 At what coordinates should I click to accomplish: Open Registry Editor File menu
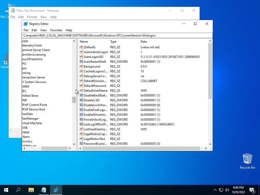point(26,30)
